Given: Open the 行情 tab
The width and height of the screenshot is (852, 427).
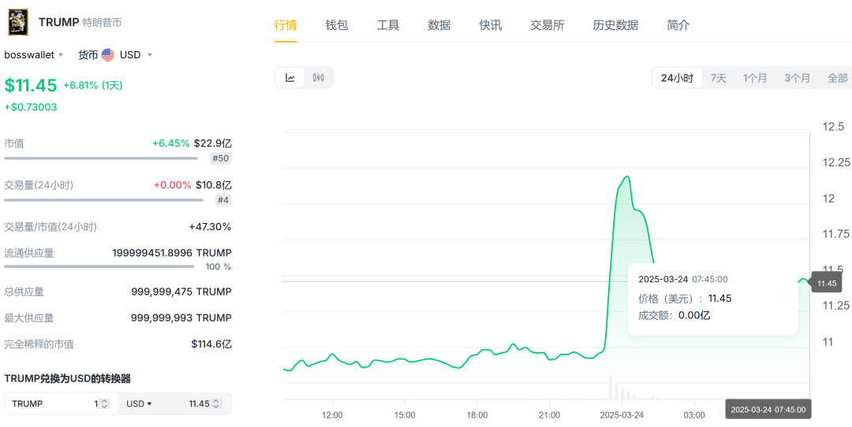Looking at the screenshot, I should (286, 25).
